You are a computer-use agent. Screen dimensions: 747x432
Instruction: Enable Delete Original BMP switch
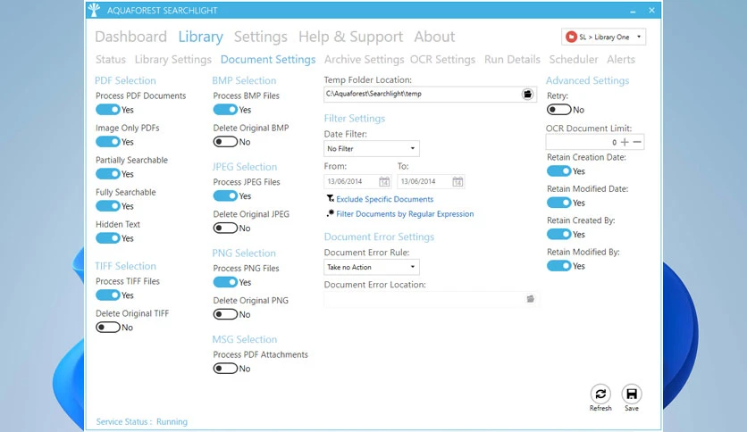pos(225,142)
